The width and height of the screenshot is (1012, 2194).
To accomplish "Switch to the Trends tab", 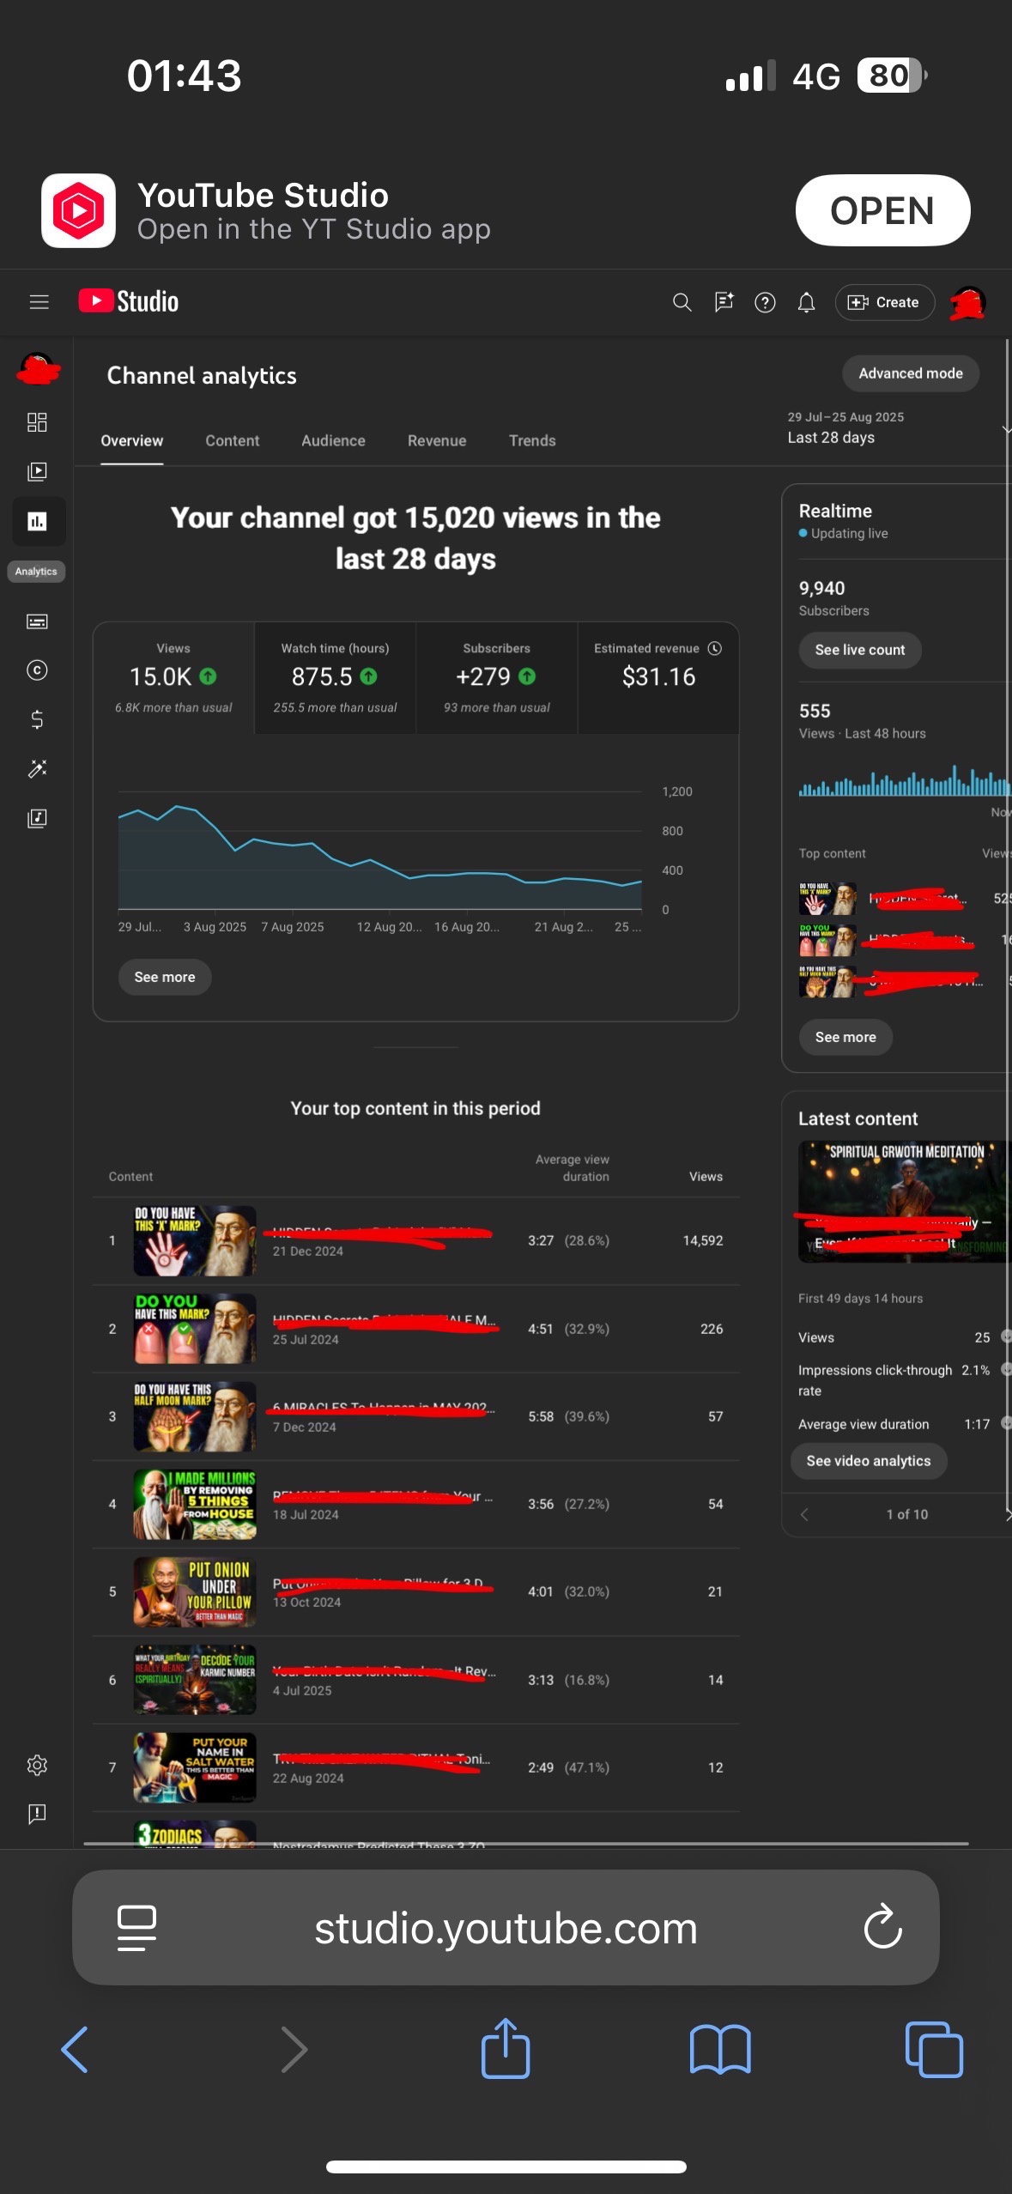I will pyautogui.click(x=532, y=440).
